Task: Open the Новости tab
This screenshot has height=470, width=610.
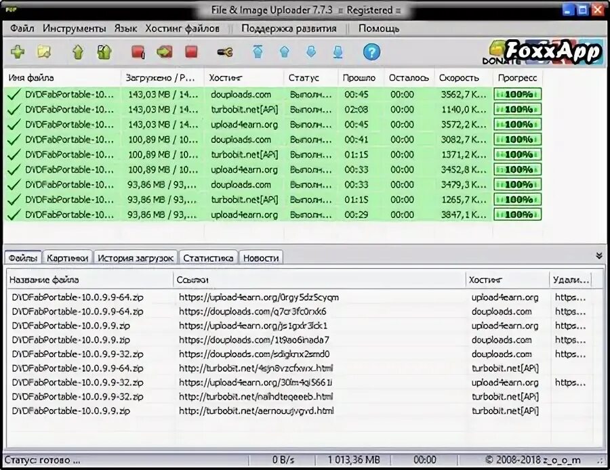Action: 261,258
